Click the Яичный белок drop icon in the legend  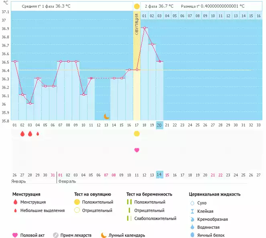point(192,235)
